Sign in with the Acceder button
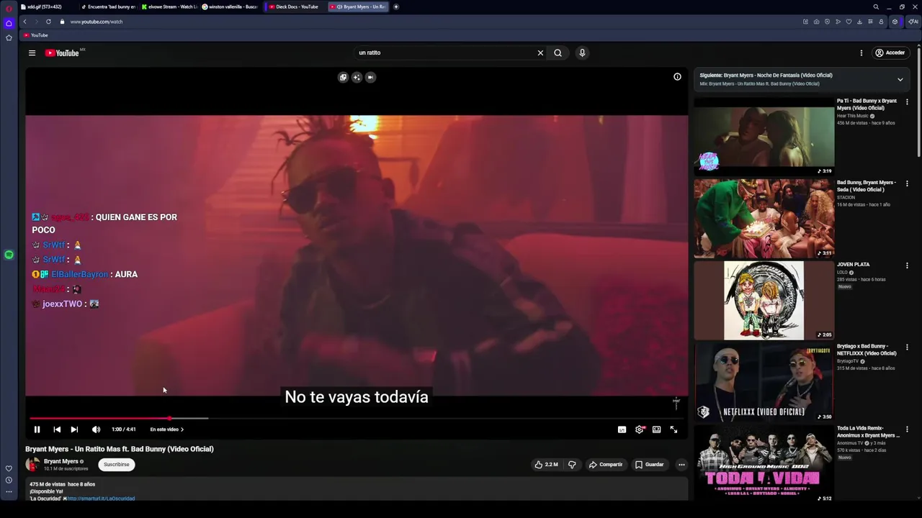This screenshot has height=518, width=922. (x=890, y=53)
